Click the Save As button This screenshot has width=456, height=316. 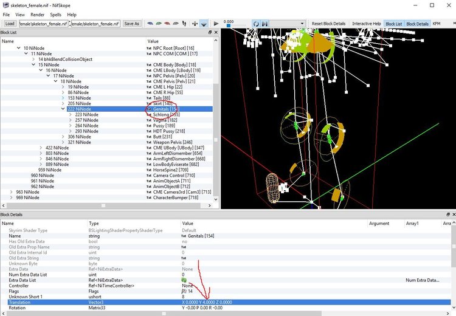[x=131, y=24]
